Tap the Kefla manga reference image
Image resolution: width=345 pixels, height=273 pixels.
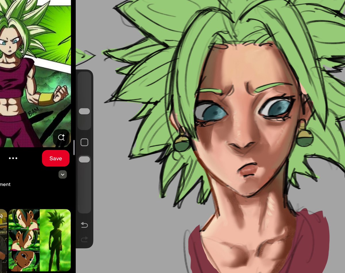pos(35,73)
